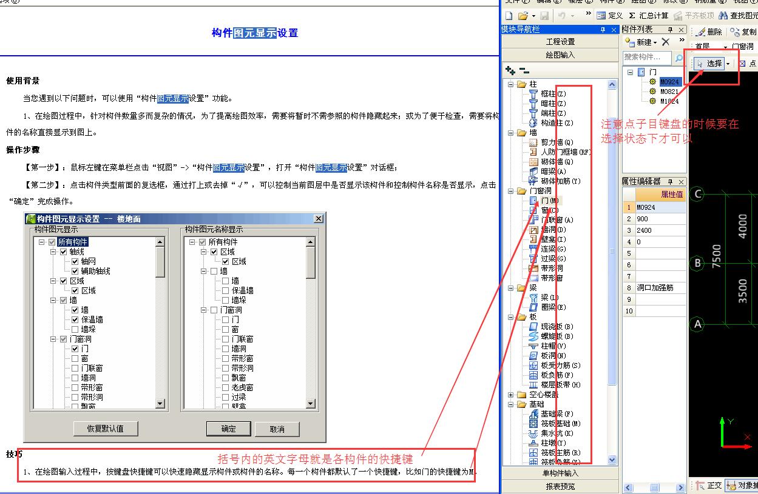The width and height of the screenshot is (758, 494).
Task: Check 墙洞 in 构件图元名称显示 list
Action: pyautogui.click(x=226, y=349)
